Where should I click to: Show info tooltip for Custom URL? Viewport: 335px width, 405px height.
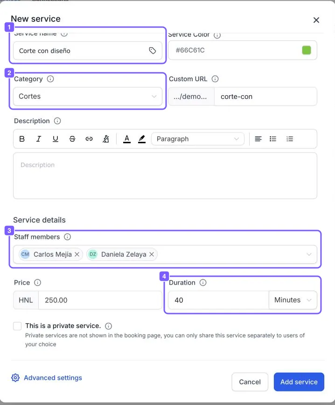click(x=215, y=79)
